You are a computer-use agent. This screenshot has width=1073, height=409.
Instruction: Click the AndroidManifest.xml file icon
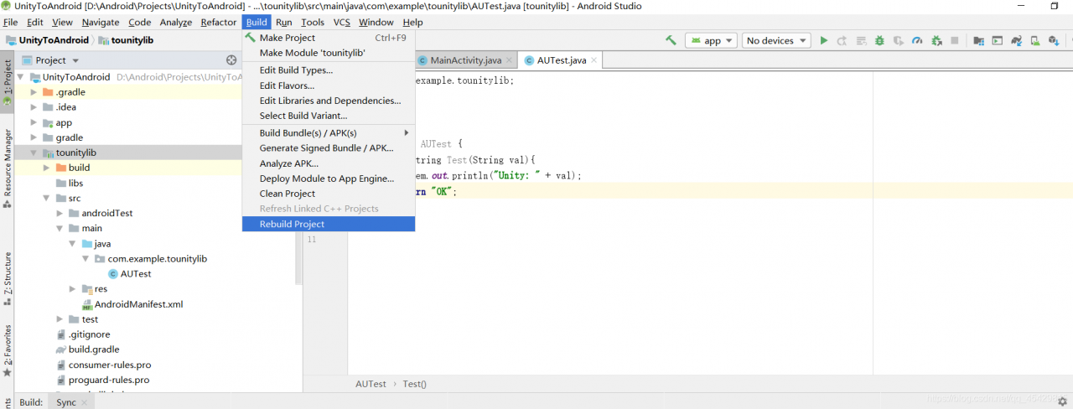[x=87, y=304]
